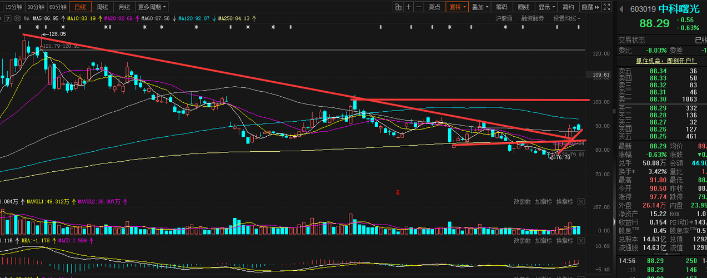Click the MA250 upward arrow indicator
Viewport: 707px width, 278px height.
[254, 18]
